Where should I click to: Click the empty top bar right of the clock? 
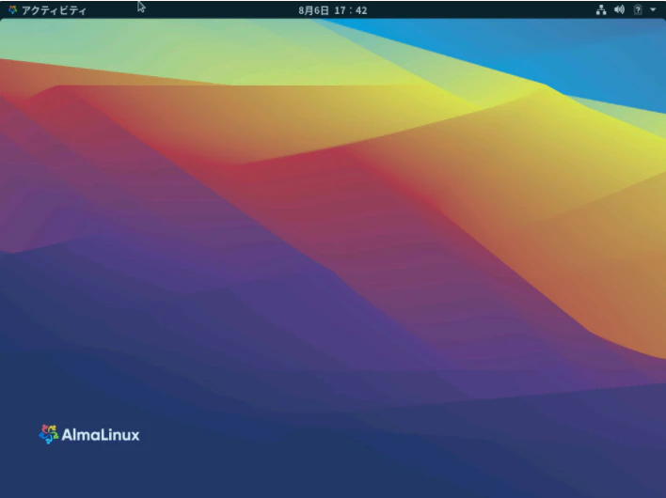pyautogui.click(x=480, y=10)
